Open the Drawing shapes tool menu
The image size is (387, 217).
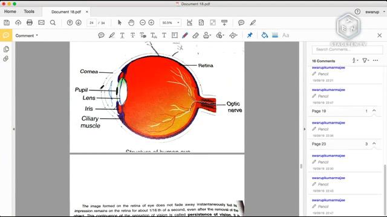point(233,36)
